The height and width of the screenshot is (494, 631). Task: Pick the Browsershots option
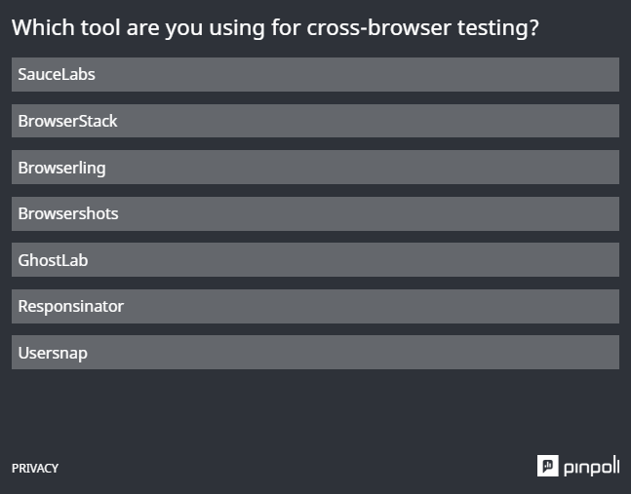(x=315, y=213)
